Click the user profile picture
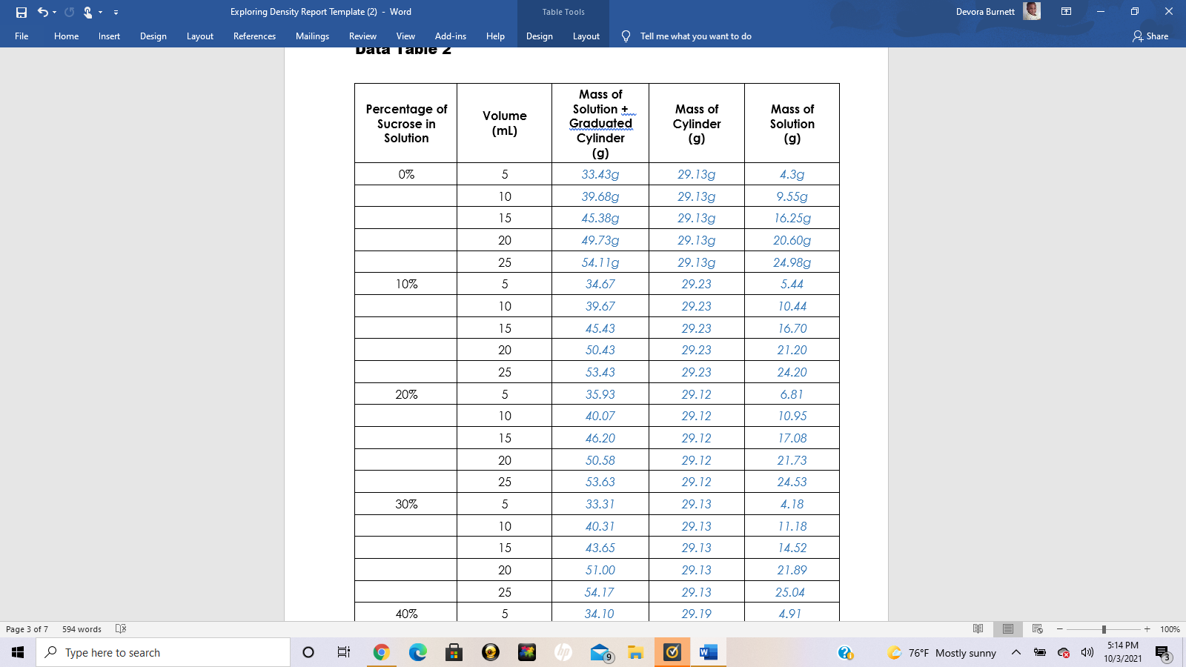Image resolution: width=1186 pixels, height=667 pixels. 1031,11
